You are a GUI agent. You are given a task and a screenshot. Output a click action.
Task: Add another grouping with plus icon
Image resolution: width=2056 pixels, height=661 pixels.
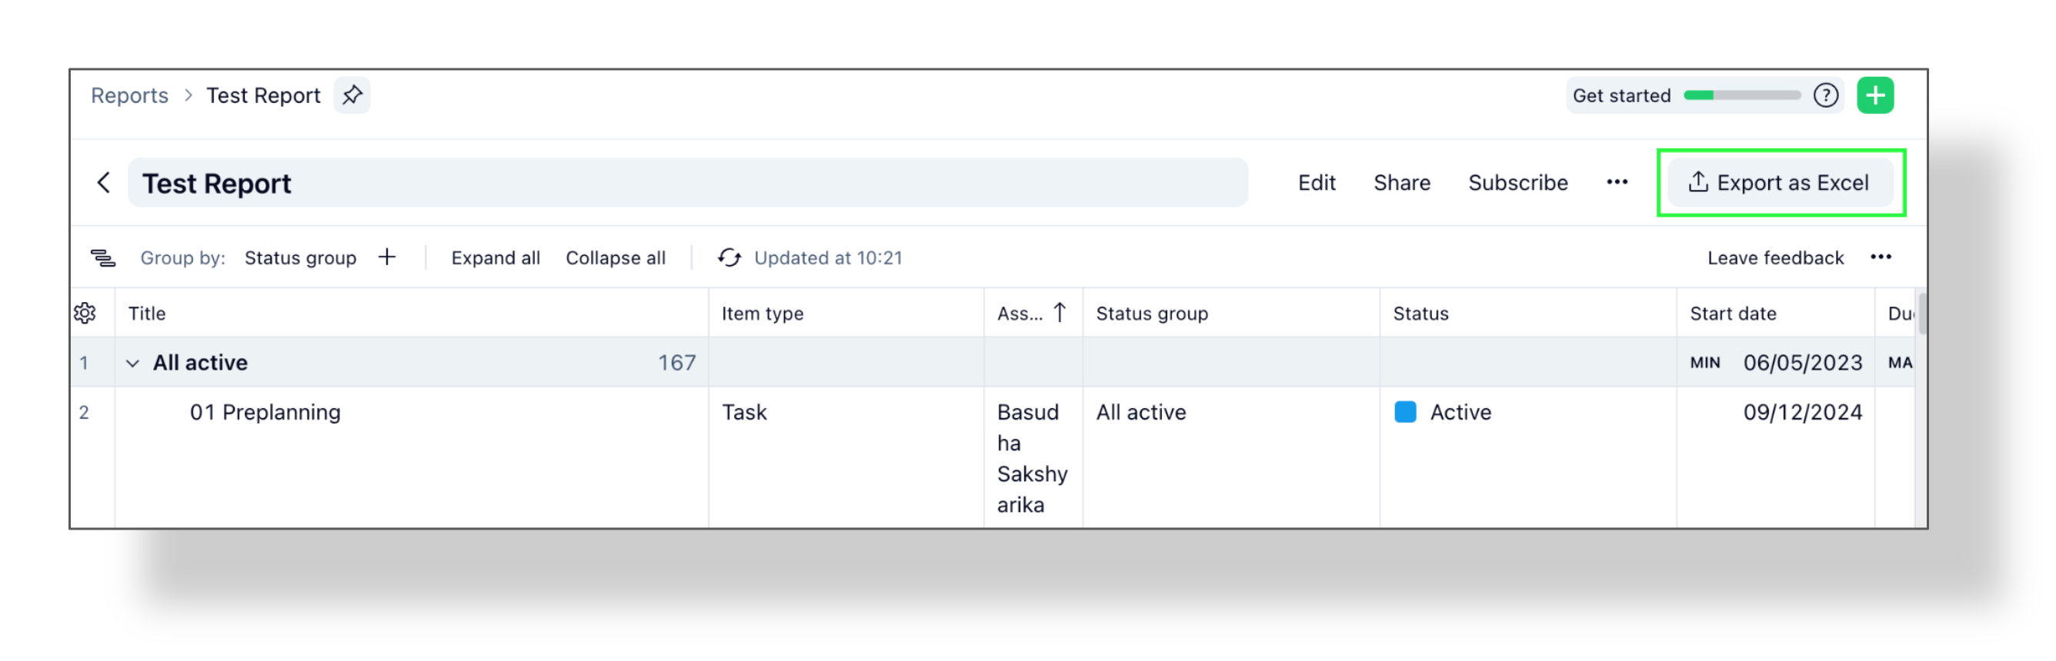387,257
